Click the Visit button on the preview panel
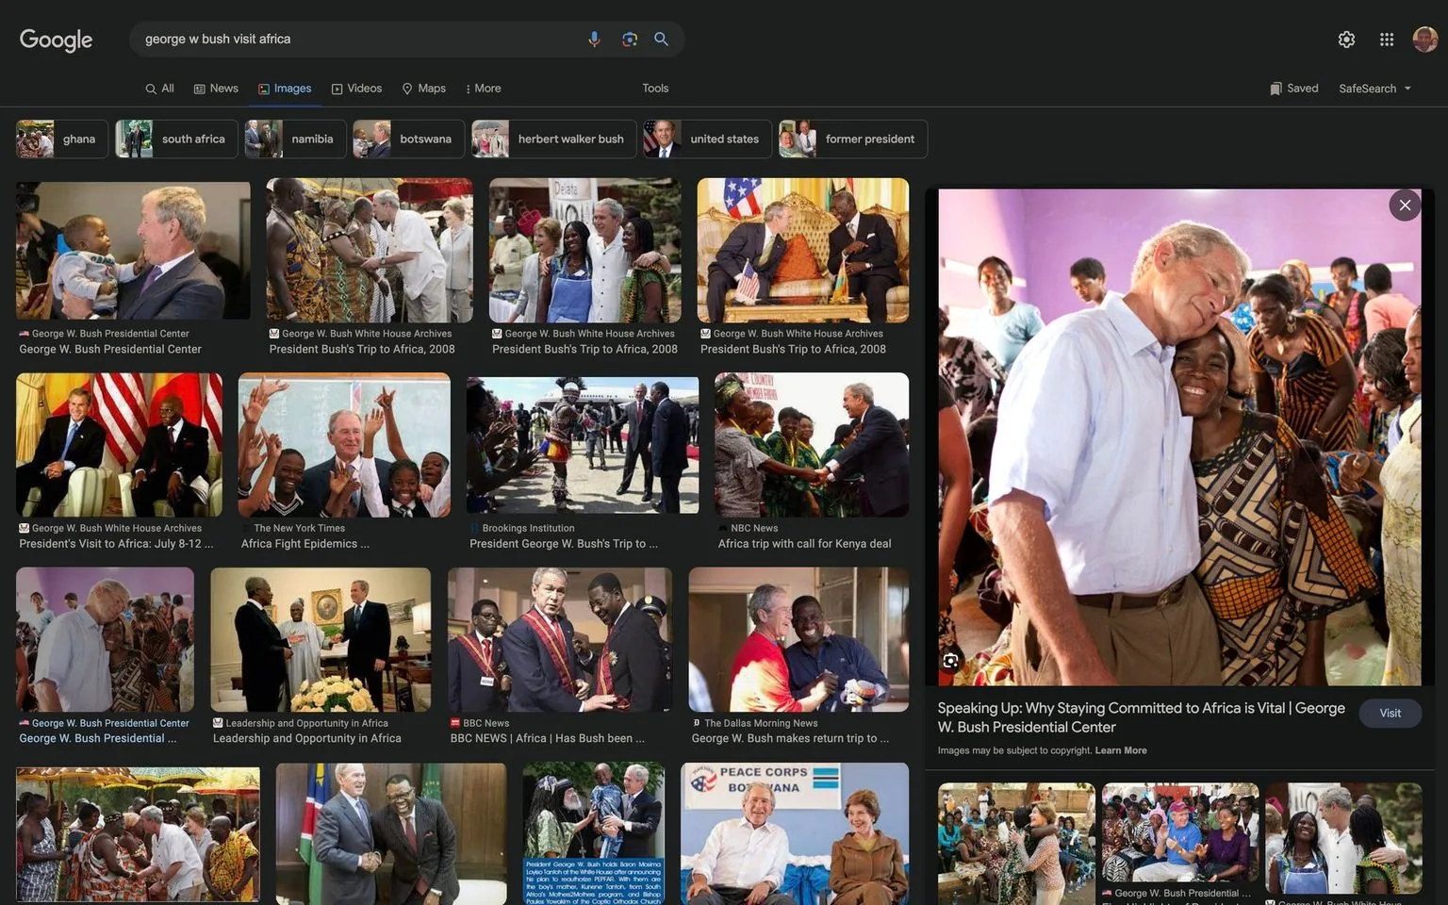This screenshot has height=905, width=1448. (1390, 713)
